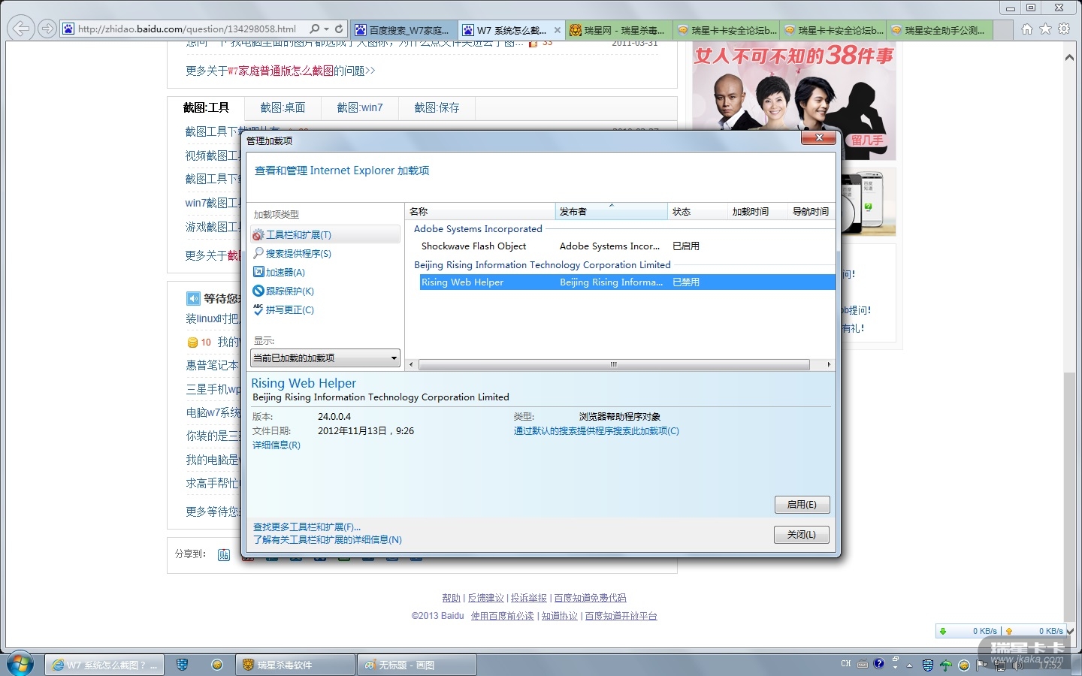Click the tray help question mark icon
Screen dimensions: 1082x676
pos(878,664)
